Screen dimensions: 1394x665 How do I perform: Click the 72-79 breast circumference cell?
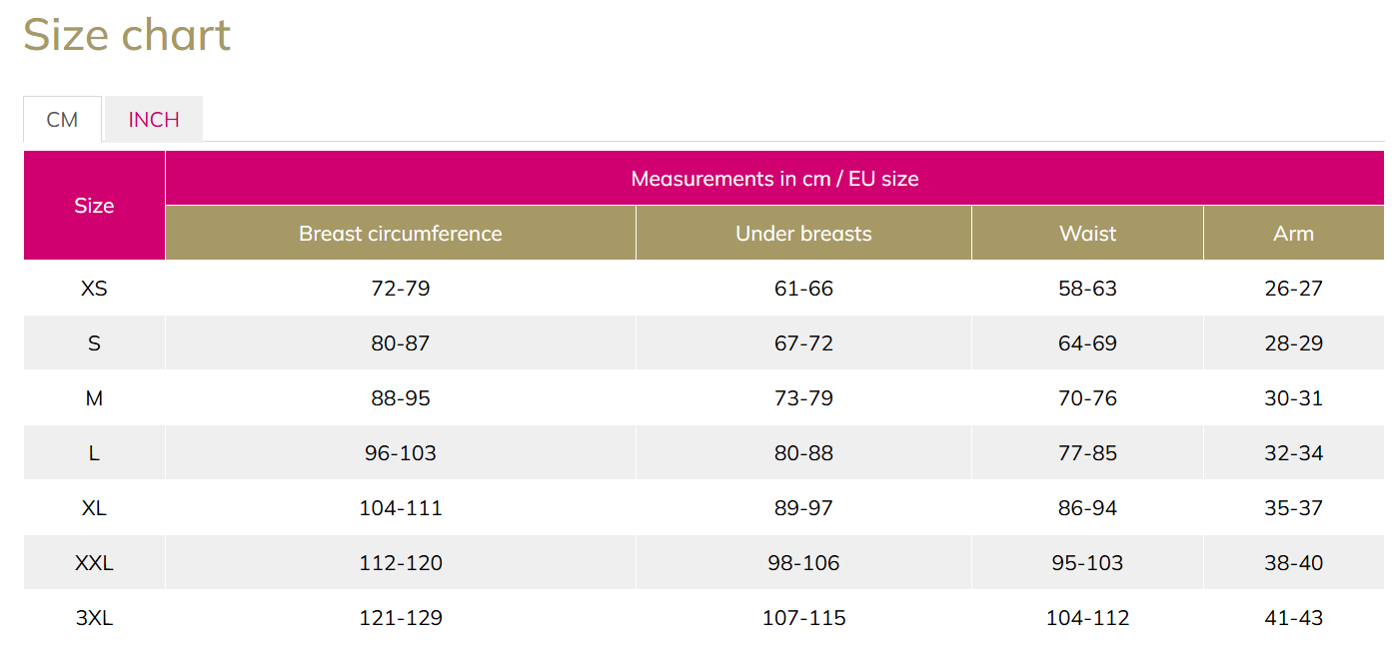[400, 289]
